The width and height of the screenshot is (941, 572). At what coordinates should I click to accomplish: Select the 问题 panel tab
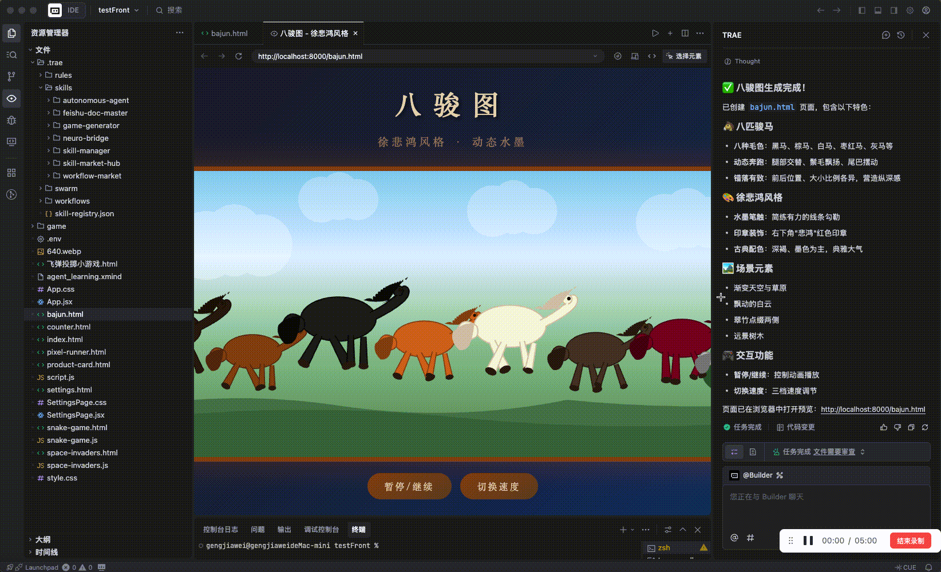click(x=258, y=530)
